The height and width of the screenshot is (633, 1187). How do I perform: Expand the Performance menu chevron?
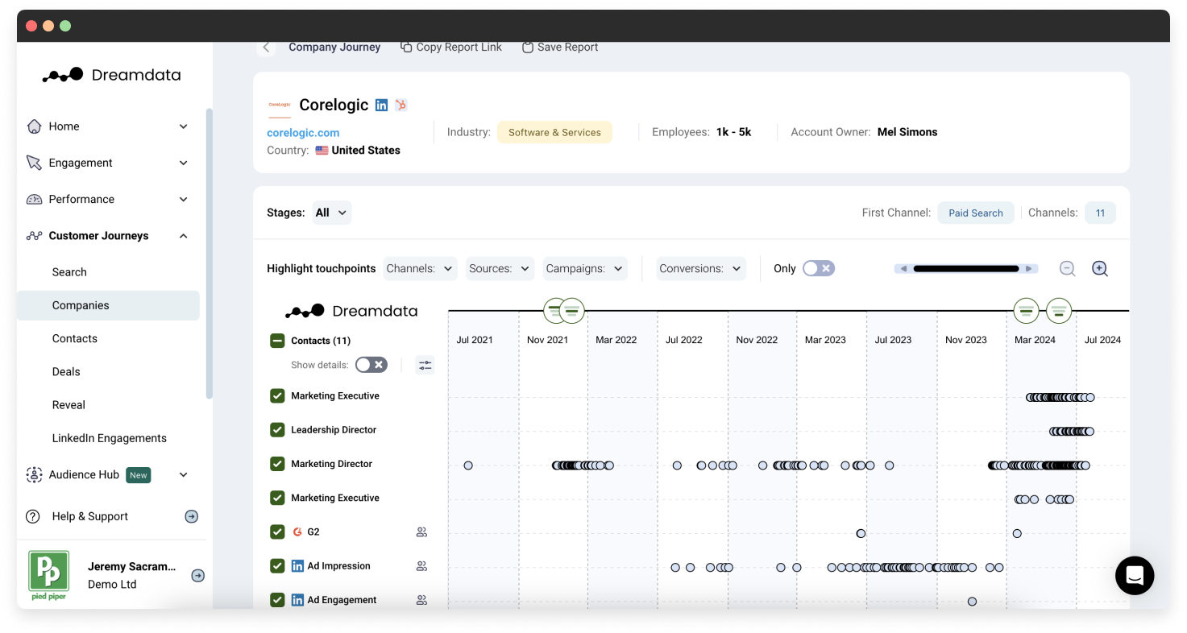(x=183, y=199)
